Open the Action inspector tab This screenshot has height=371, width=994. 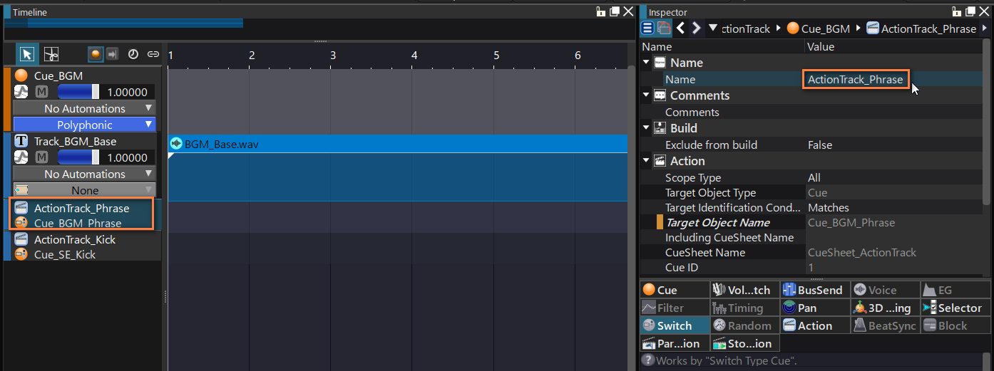click(x=814, y=325)
